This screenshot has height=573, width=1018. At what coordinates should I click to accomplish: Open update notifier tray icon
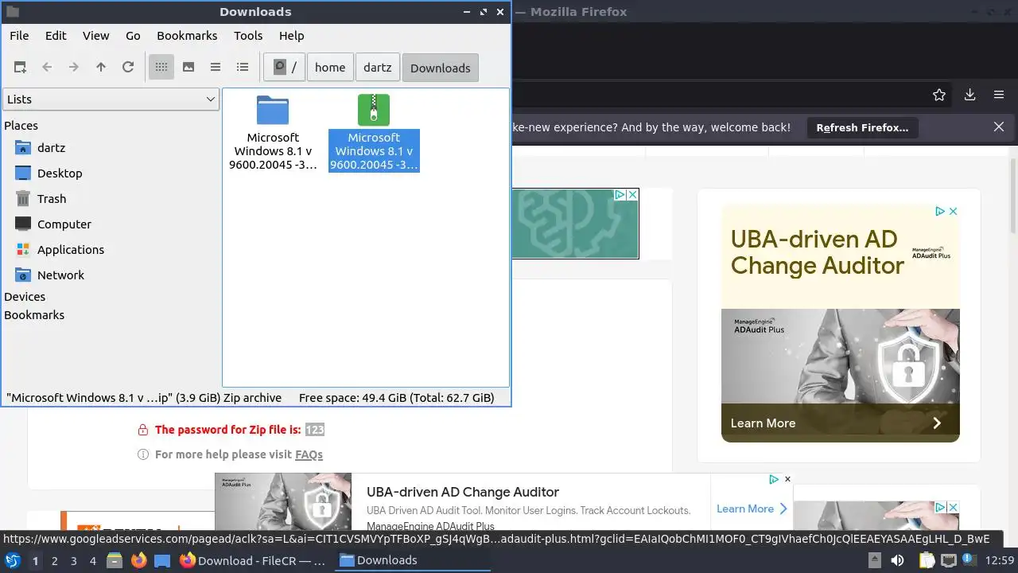point(969,561)
